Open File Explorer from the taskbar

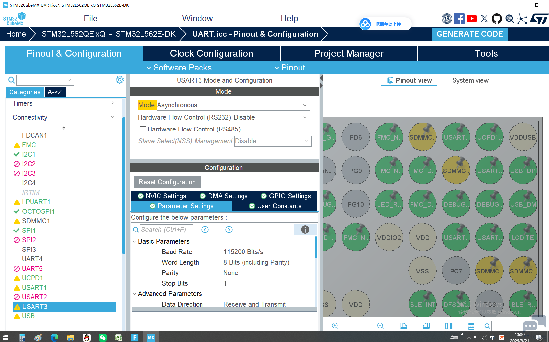71,337
